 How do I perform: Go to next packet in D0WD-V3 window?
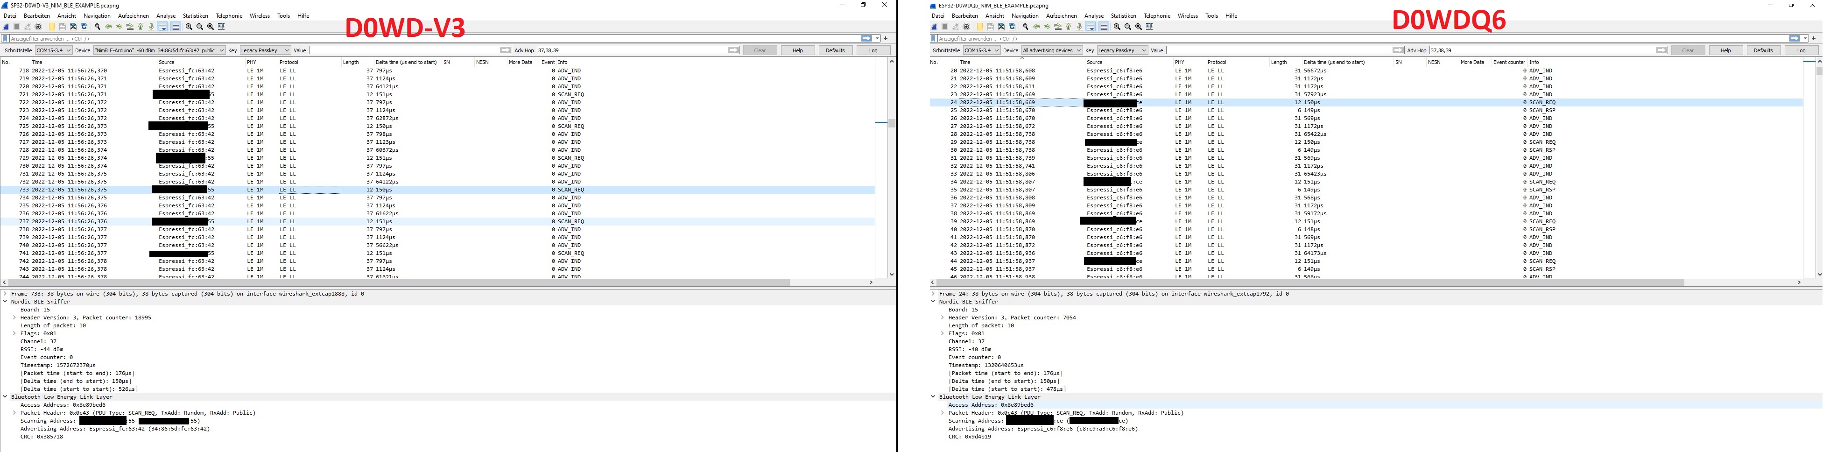click(x=120, y=26)
